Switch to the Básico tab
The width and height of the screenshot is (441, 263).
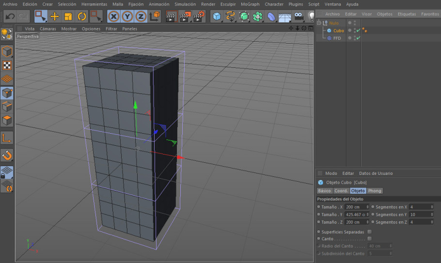324,190
